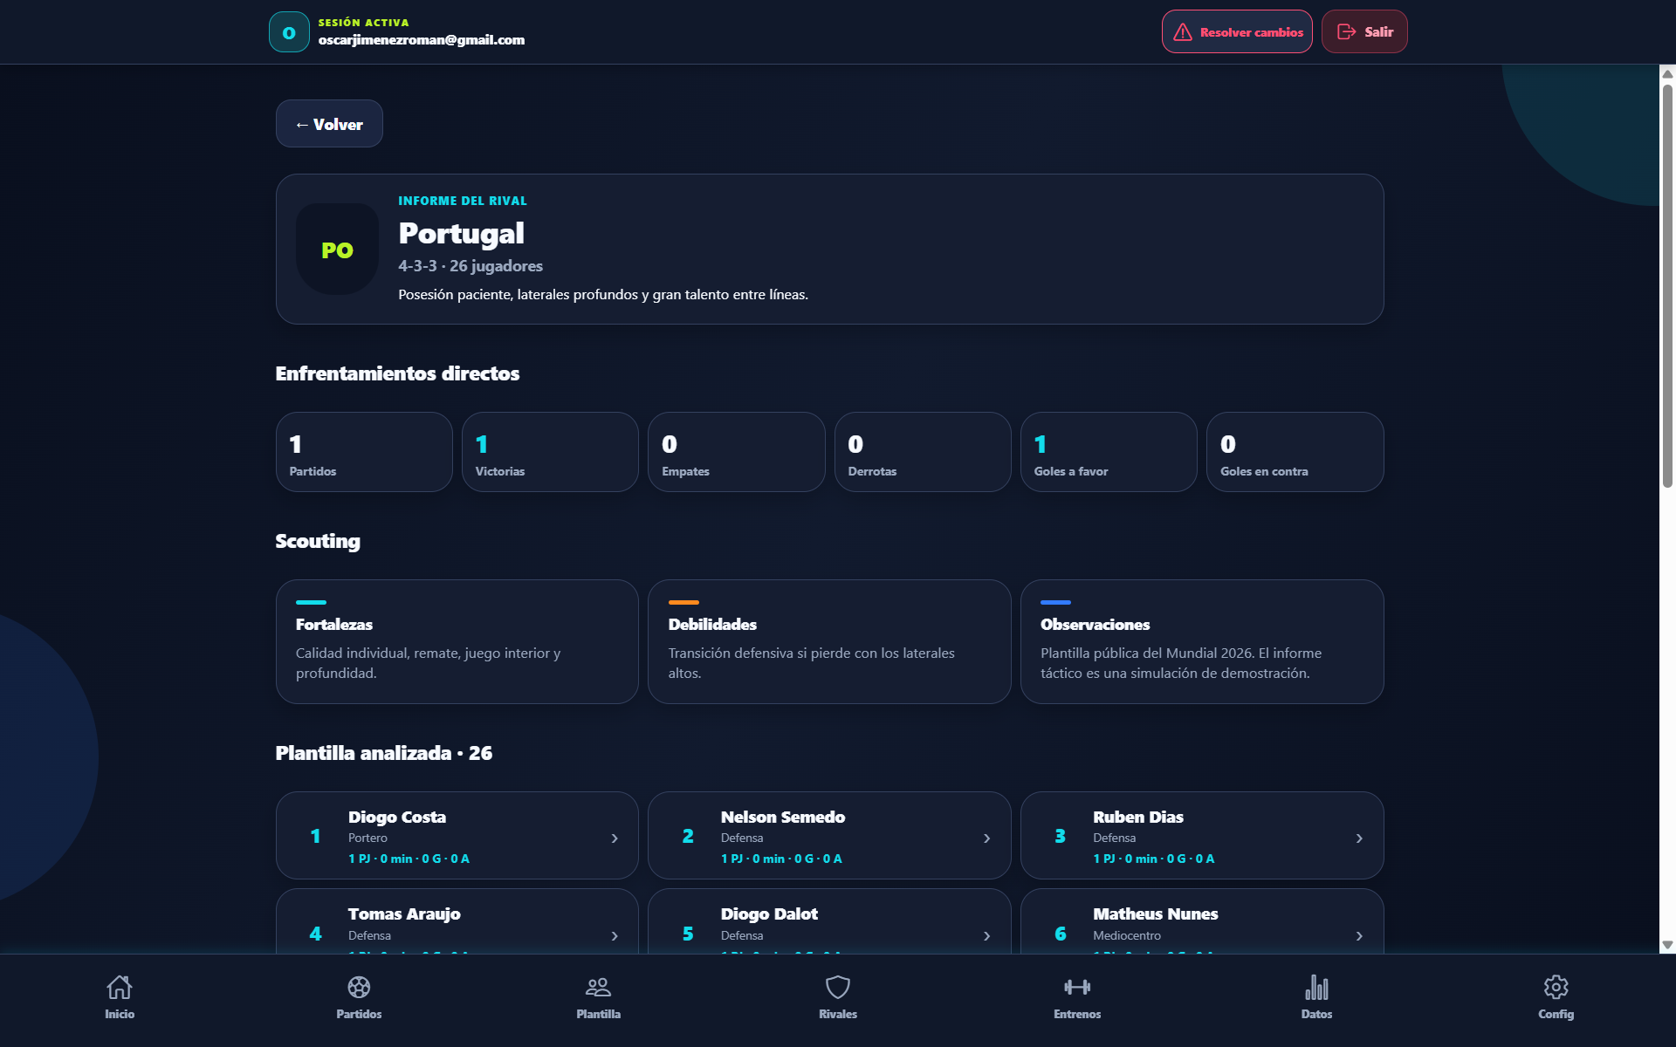Click Diogo Costa's name
This screenshot has width=1676, height=1047.
coord(397,818)
